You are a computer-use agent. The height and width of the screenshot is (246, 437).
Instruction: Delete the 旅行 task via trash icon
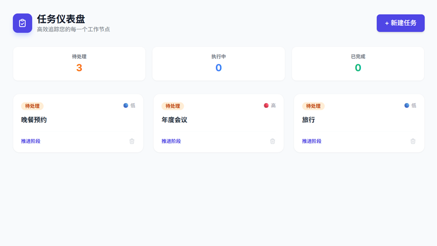tap(412, 141)
